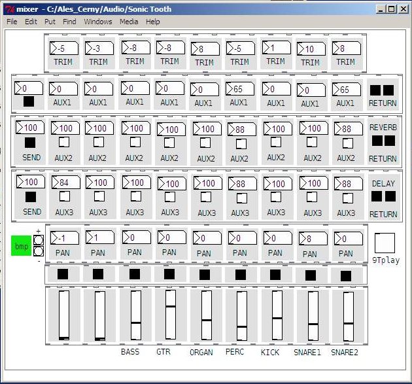
Task: Click the TRIM number box showing 1
Action: (277, 48)
